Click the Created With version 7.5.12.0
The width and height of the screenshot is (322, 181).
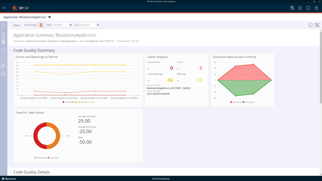(135, 41)
